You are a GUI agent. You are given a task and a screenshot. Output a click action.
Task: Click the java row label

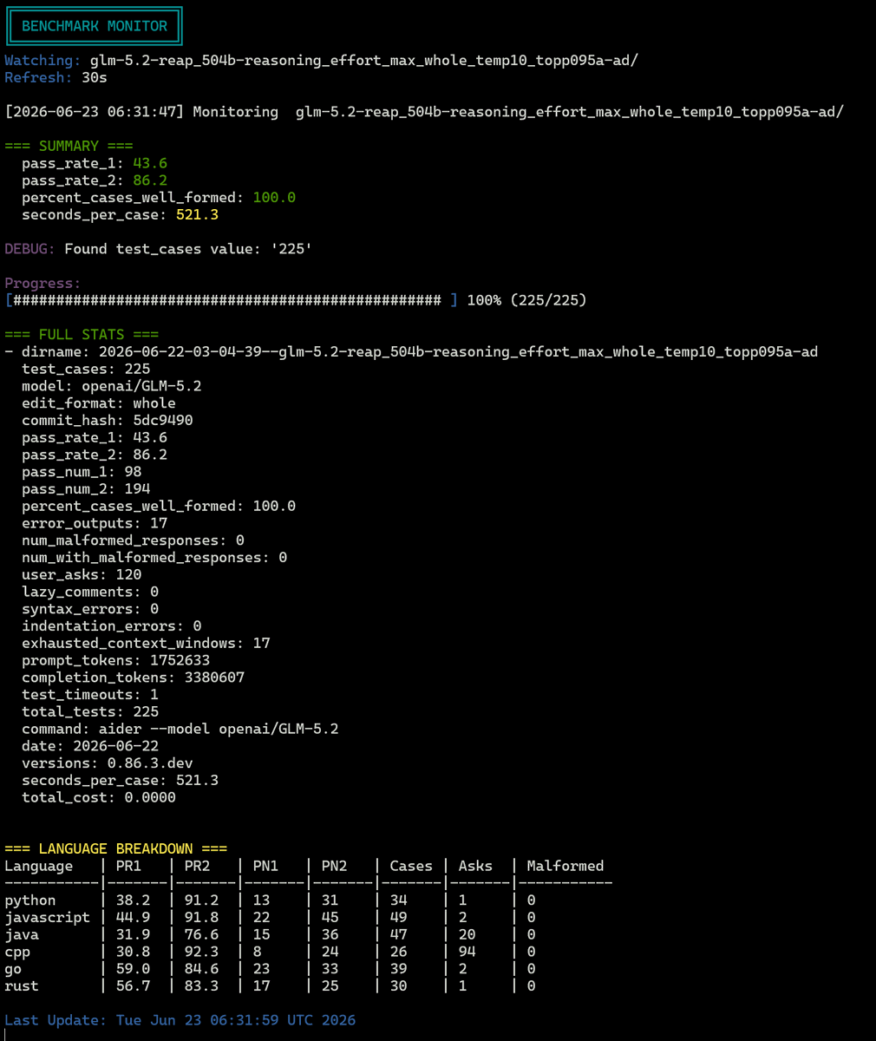coord(22,934)
